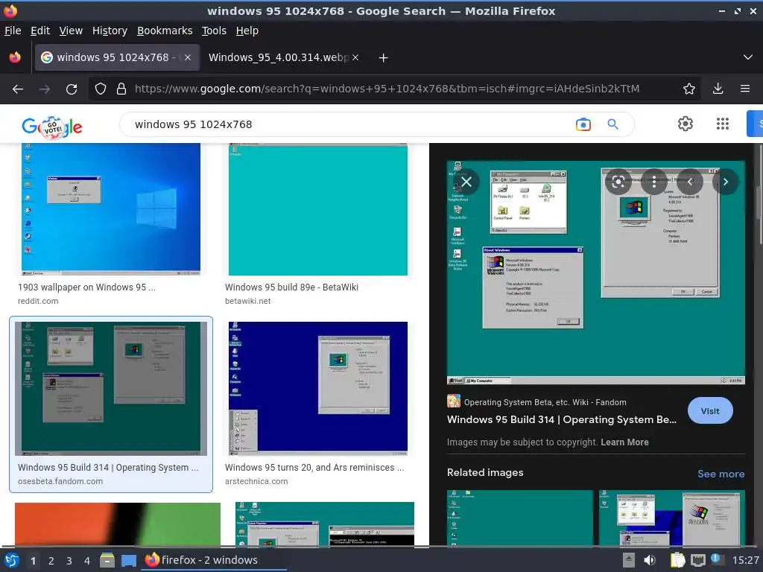This screenshot has height=572, width=763.
Task: Open the taskbar start menu icon
Action: click(x=12, y=560)
